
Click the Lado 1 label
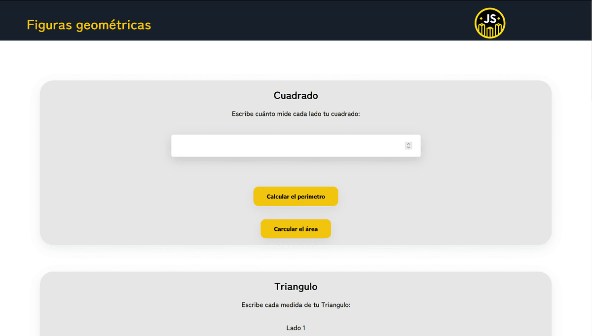[296, 328]
